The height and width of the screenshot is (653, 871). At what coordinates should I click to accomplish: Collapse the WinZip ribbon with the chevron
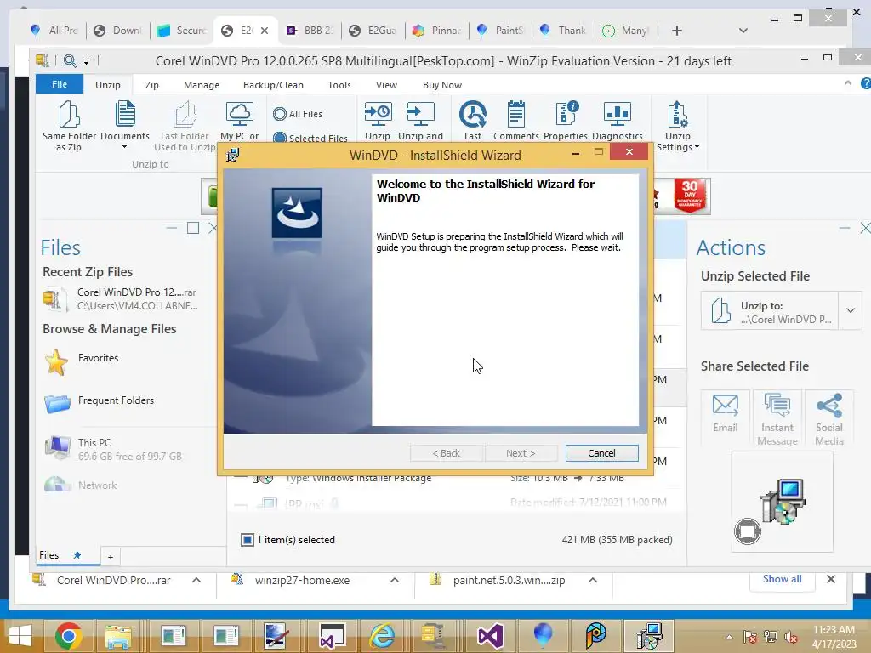pyautogui.click(x=848, y=83)
